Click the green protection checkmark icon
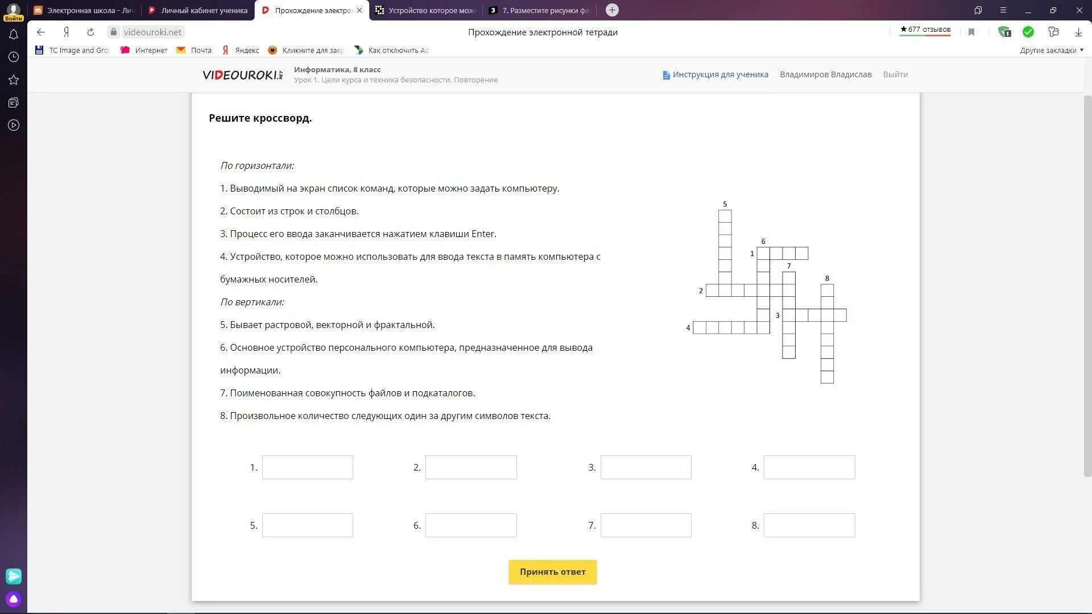This screenshot has height=614, width=1092. point(1028,32)
